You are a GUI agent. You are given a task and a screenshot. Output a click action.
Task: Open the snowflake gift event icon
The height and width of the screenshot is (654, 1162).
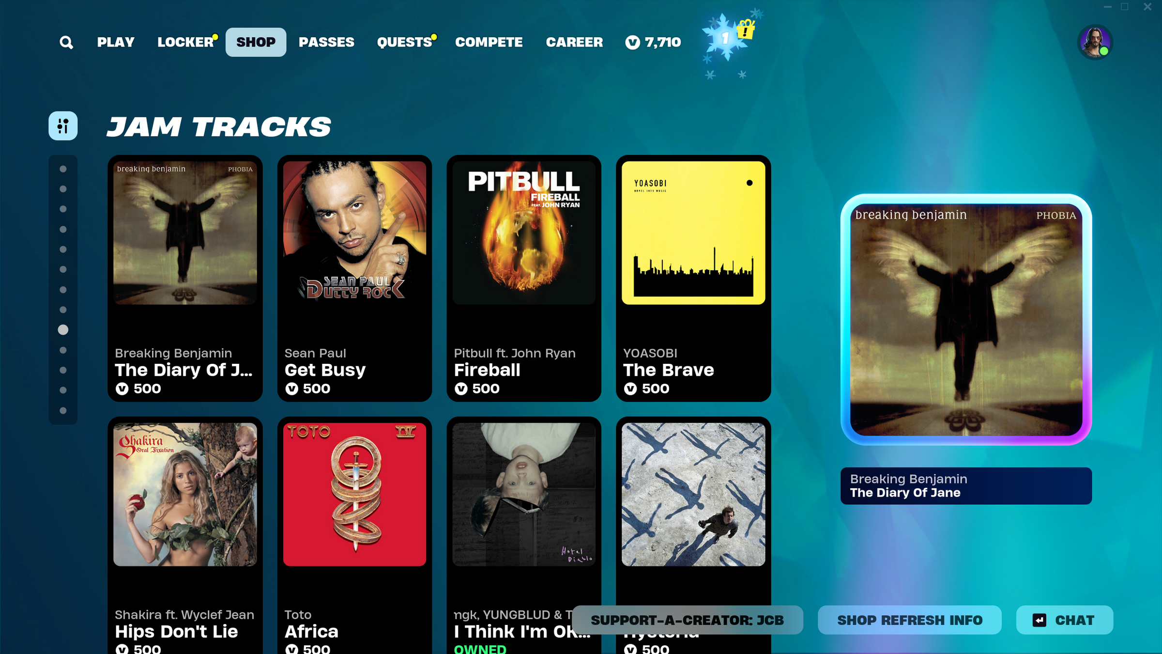[x=724, y=39]
